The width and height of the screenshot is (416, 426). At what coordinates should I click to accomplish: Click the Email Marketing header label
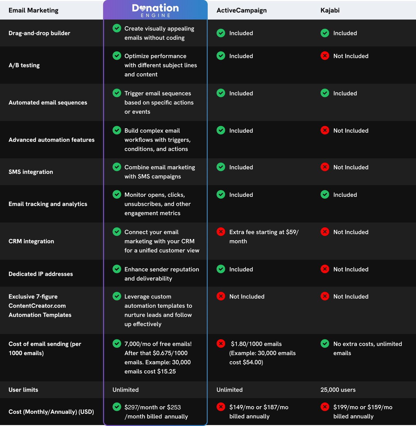(x=33, y=11)
